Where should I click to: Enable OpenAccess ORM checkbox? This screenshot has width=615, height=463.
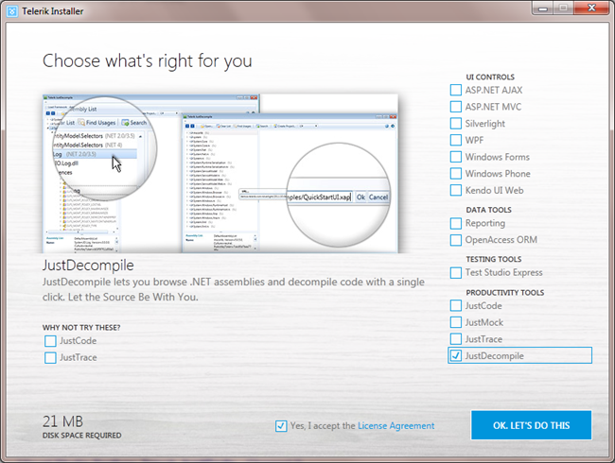point(456,240)
